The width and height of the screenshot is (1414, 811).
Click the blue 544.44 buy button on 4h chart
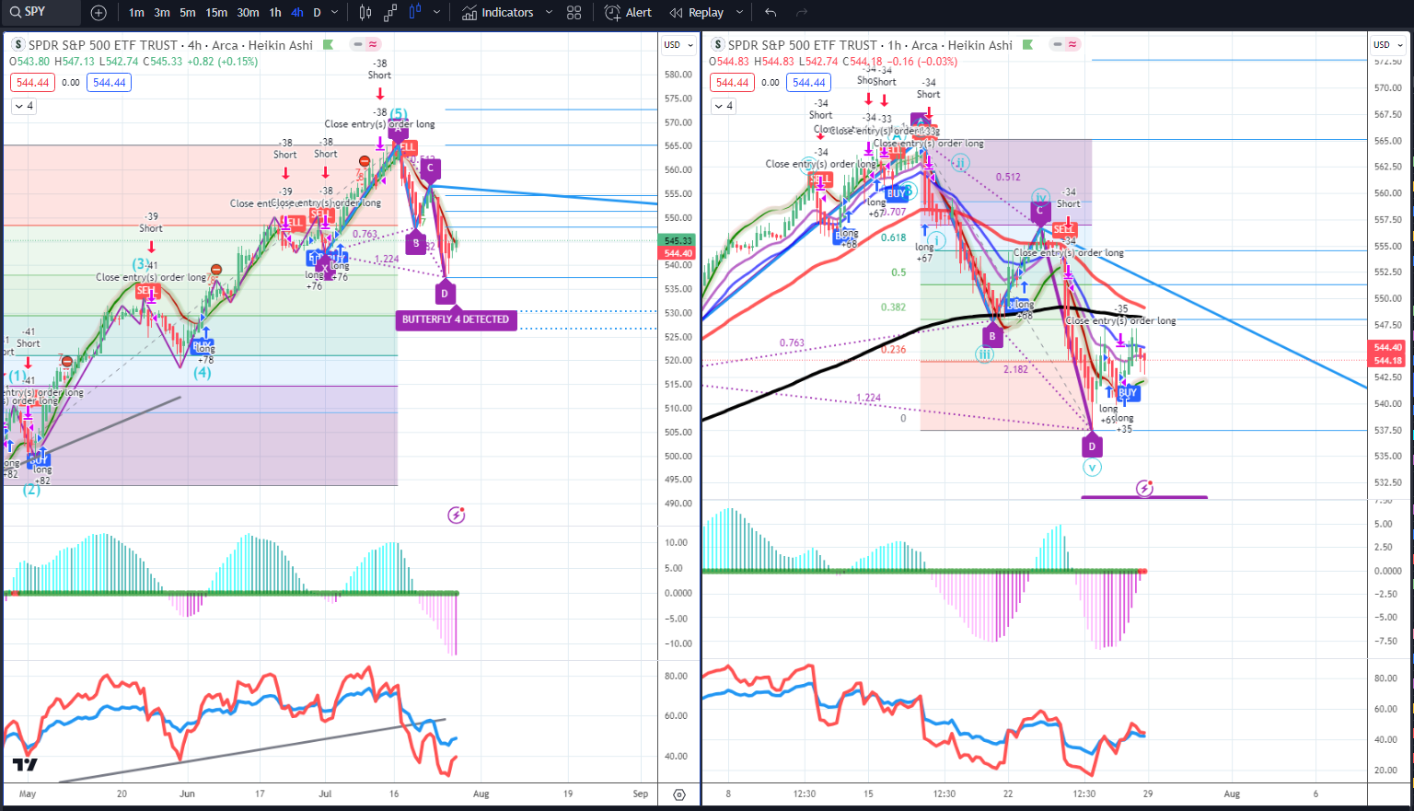(x=109, y=83)
